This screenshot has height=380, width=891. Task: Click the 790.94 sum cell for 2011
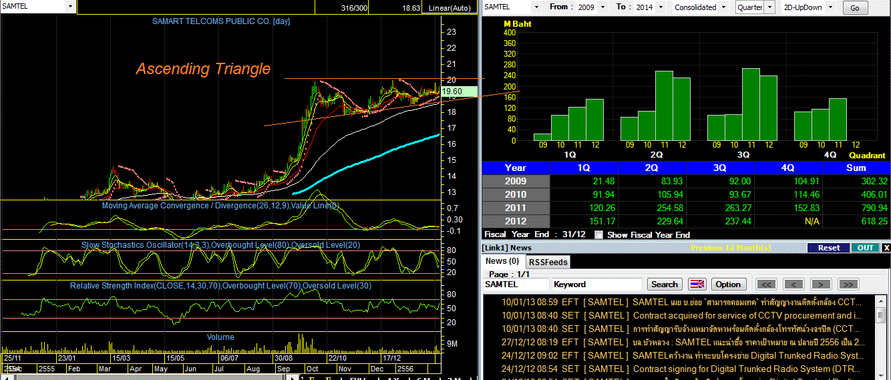tap(856, 208)
